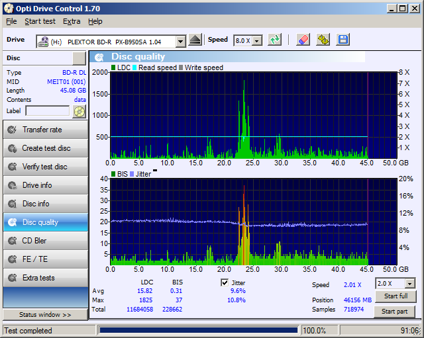Screen dimensions: 424x338
Task: Click the Samples value 718974
Action: 354,310
